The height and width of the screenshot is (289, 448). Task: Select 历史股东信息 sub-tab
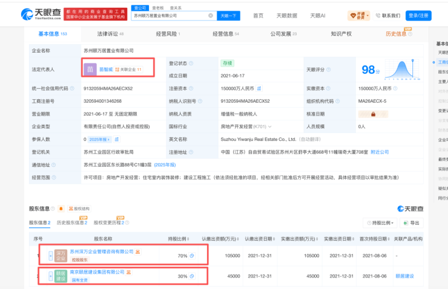[x=72, y=222]
